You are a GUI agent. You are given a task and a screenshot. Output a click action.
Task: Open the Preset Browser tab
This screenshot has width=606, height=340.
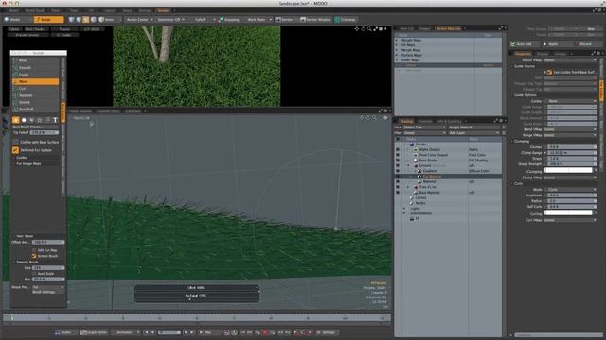coord(80,111)
